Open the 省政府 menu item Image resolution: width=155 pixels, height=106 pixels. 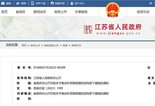coord(21,12)
